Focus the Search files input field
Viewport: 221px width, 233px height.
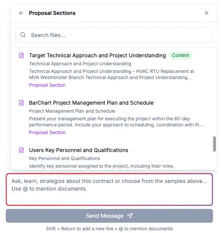point(114,35)
